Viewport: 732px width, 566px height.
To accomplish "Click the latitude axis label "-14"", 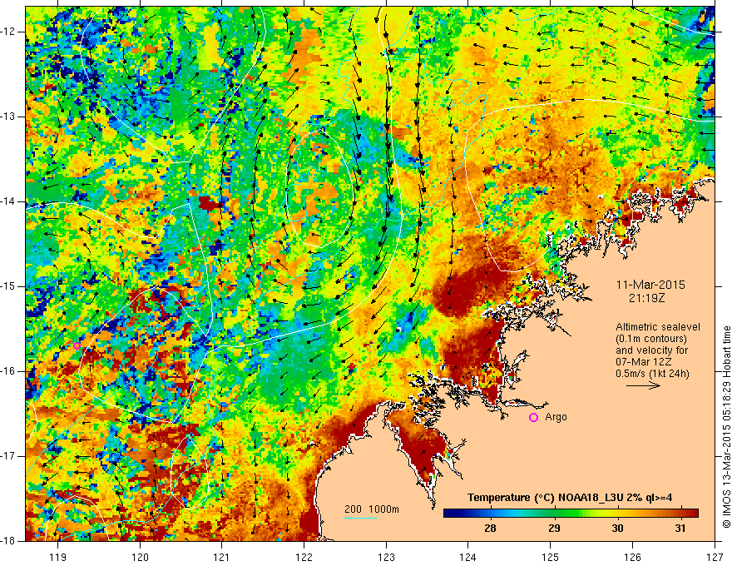I will click(8, 201).
